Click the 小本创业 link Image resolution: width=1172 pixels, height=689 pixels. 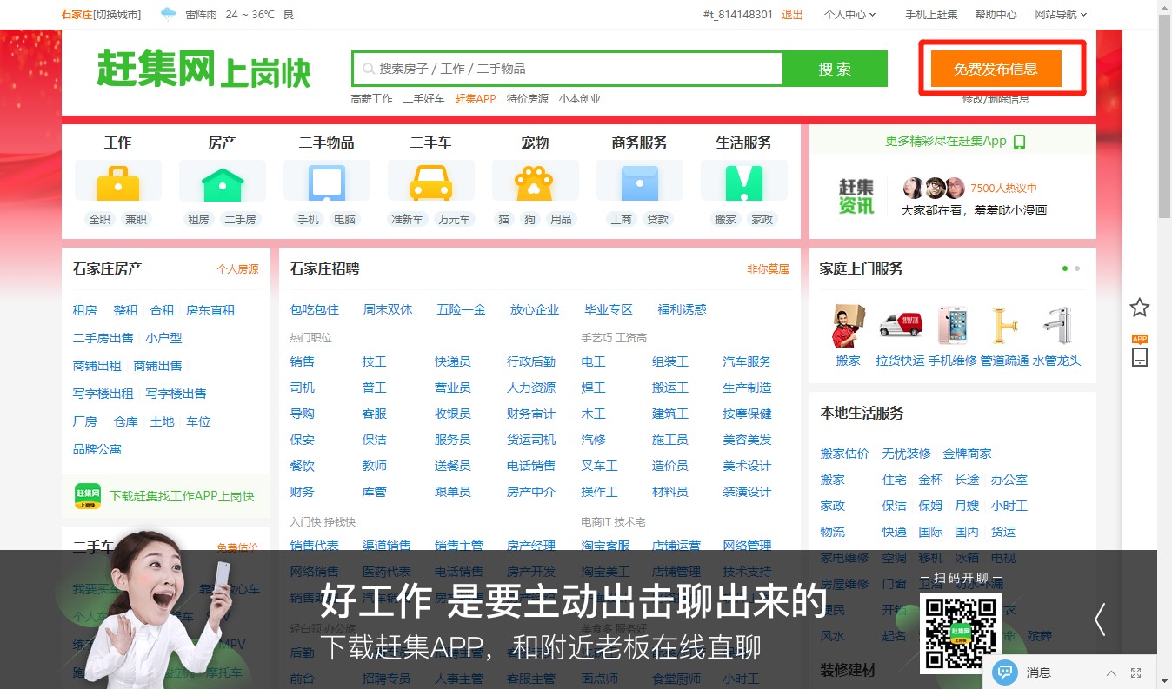point(580,98)
